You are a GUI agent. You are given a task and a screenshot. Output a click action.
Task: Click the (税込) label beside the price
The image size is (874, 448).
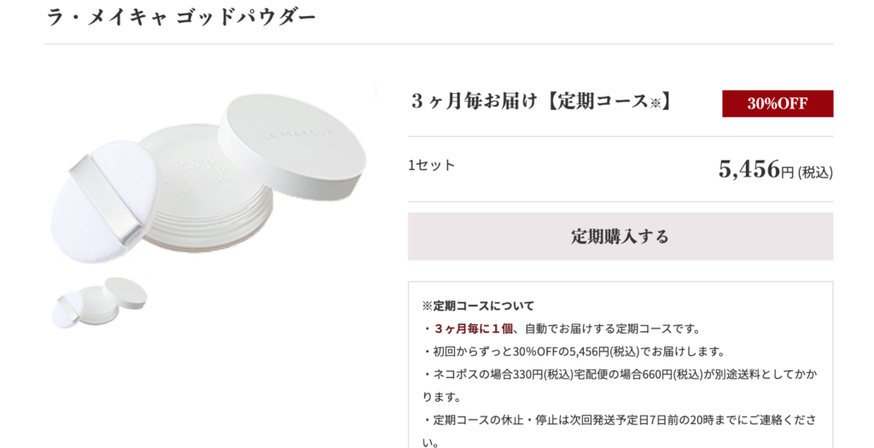(815, 173)
